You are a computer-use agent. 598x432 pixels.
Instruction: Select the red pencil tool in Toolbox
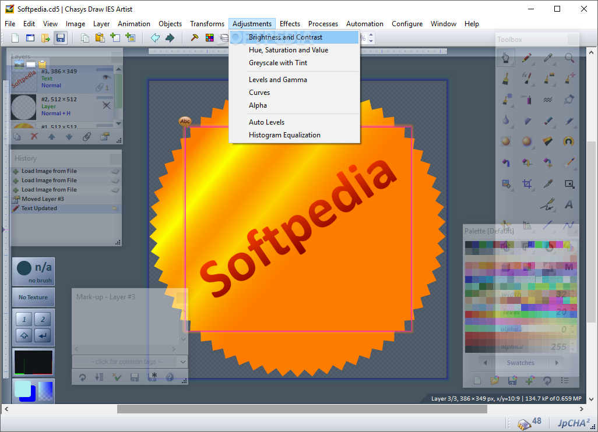coord(527,58)
